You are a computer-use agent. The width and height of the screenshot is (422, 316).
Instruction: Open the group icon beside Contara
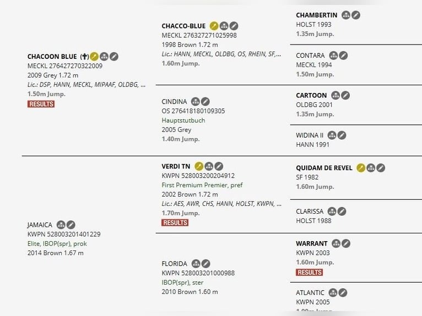pyautogui.click(x=333, y=56)
